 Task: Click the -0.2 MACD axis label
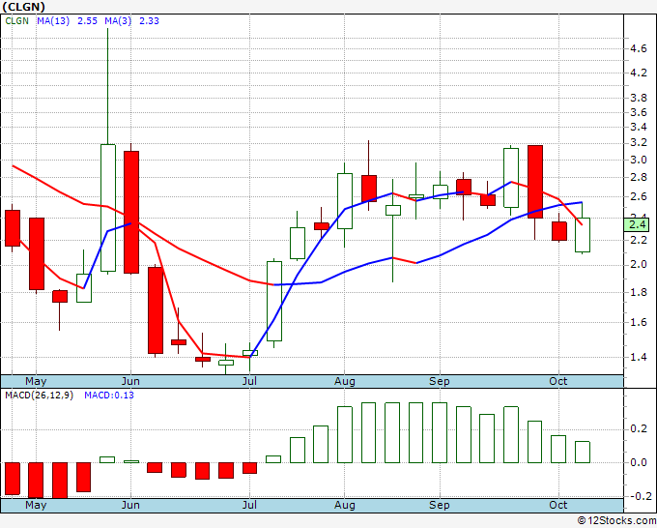pos(641,496)
